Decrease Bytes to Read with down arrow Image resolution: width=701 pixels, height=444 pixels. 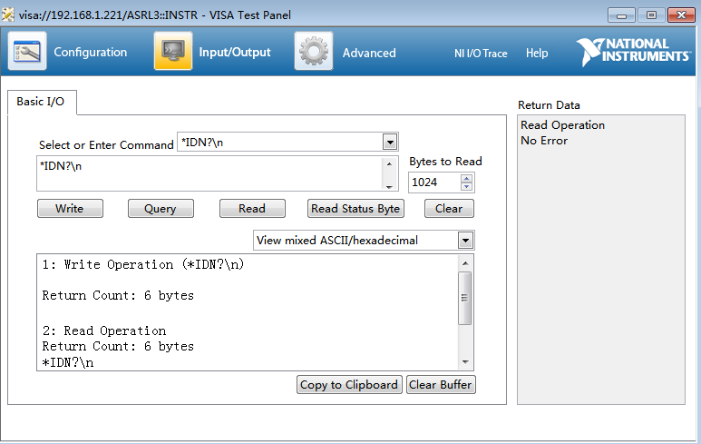point(466,186)
